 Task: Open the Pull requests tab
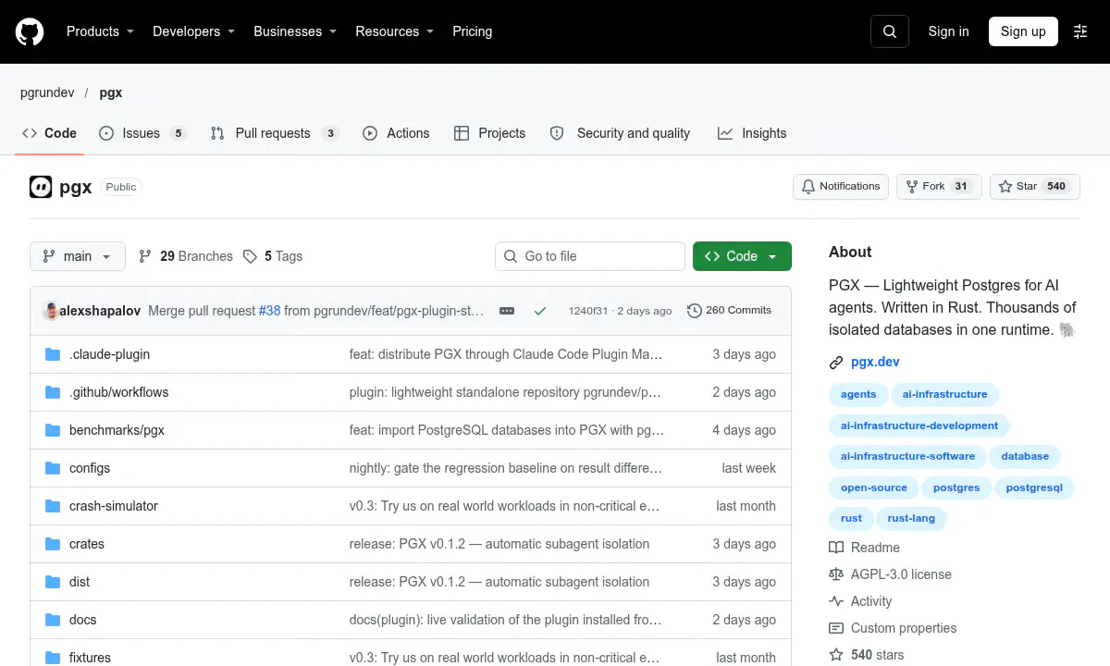(x=275, y=133)
